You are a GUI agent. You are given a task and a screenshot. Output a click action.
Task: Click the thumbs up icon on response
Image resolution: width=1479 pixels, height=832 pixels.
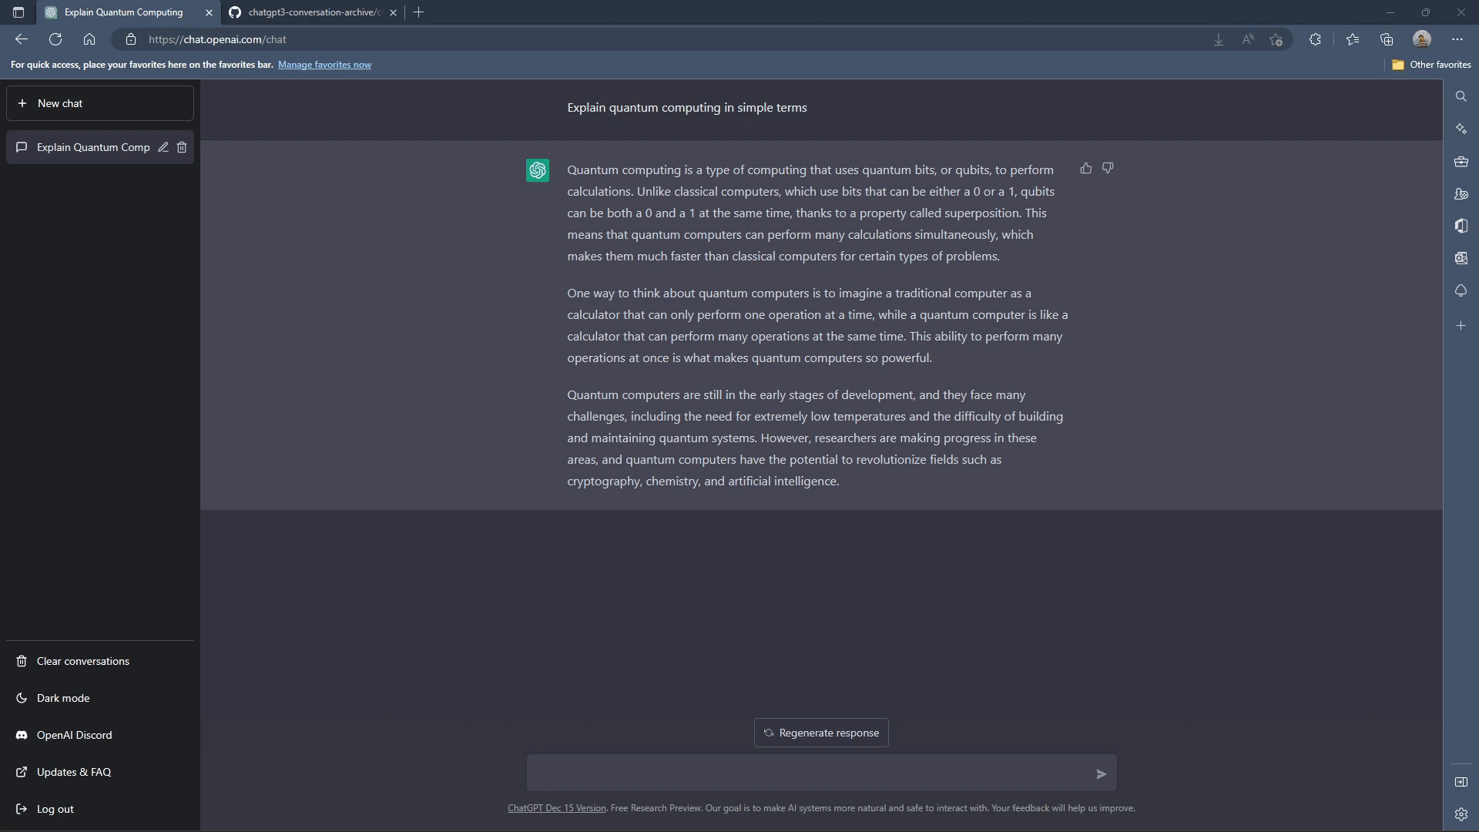pos(1086,168)
